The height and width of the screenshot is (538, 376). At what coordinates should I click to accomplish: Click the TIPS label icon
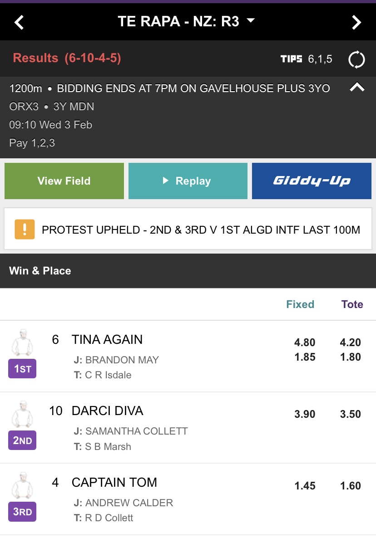(x=291, y=59)
